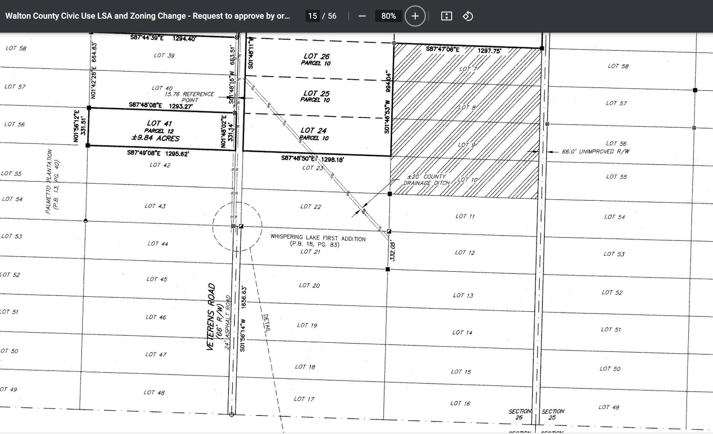713x434 pixels.
Task: Click the 'S01°46'53"W' vertical bearing
Action: 387,117
